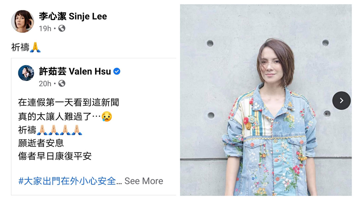356x200 pixels.
Task: Click the crying face emoji
Action: (x=107, y=116)
